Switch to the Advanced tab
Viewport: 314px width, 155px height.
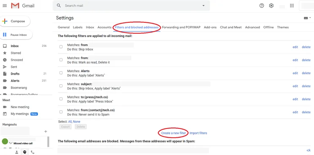pos(252,27)
